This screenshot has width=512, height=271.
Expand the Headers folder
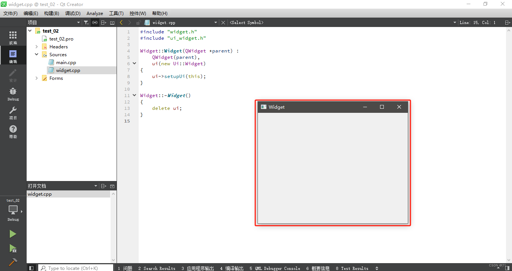point(37,47)
